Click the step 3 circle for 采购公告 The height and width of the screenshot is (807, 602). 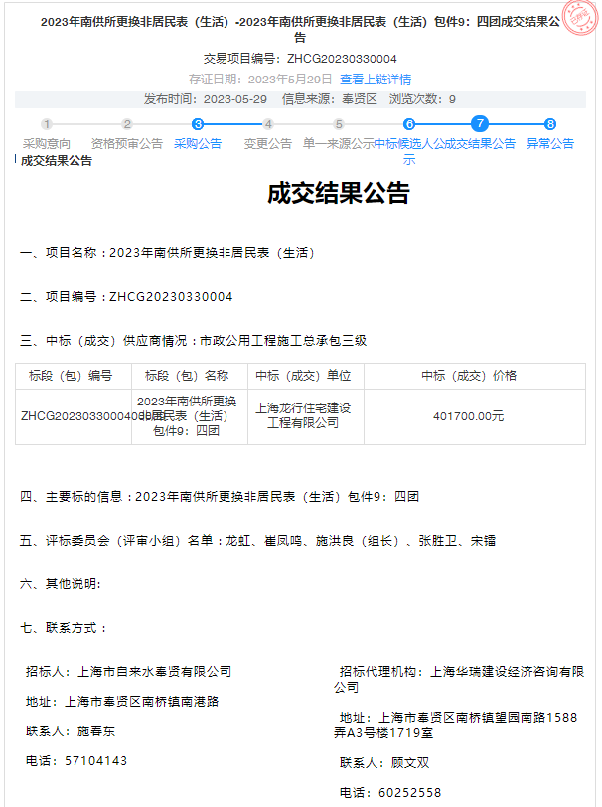(198, 124)
